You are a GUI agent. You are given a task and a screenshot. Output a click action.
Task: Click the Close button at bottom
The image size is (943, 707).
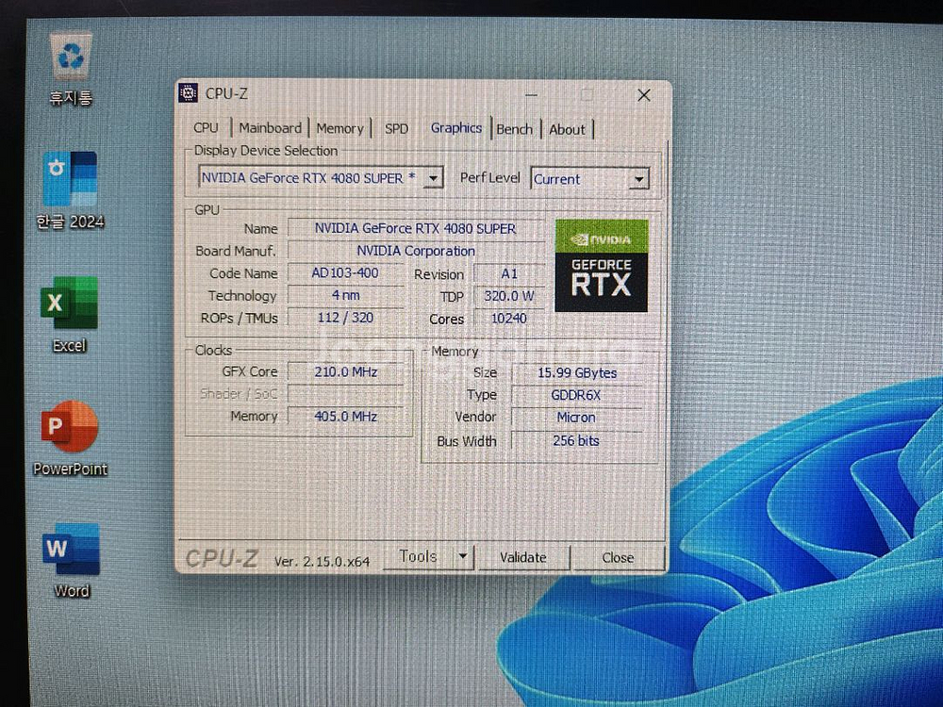(x=619, y=558)
